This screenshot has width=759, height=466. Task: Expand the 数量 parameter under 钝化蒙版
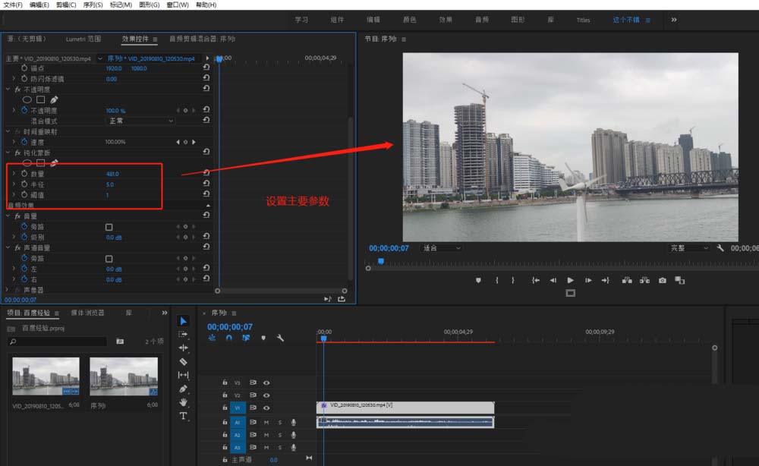[14, 174]
